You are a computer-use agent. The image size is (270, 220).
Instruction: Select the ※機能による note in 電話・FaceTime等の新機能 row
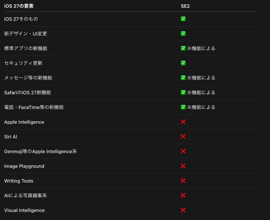click(x=201, y=107)
